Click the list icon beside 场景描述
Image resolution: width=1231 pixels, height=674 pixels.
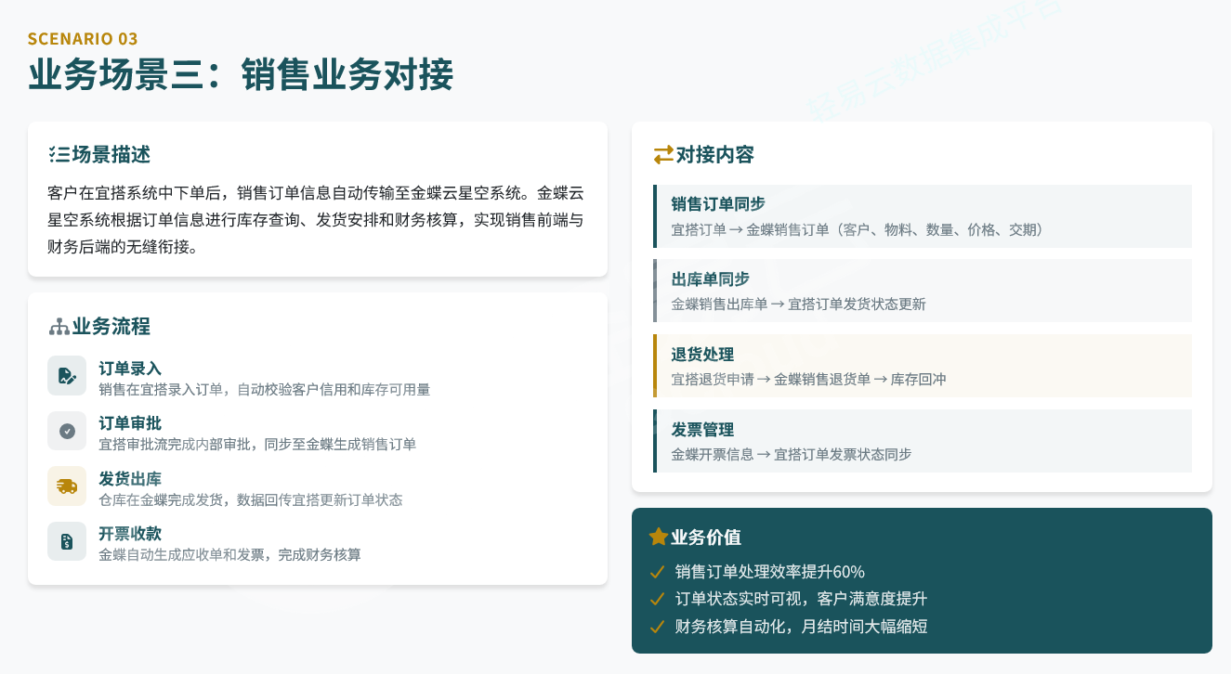59,155
